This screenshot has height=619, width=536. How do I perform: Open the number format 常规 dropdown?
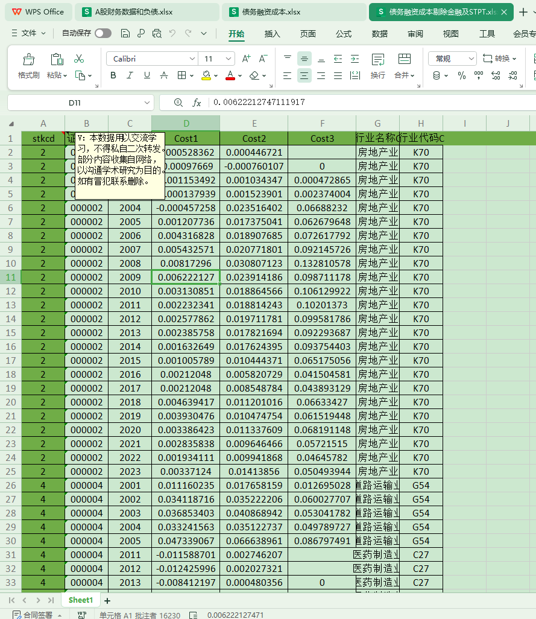point(470,59)
